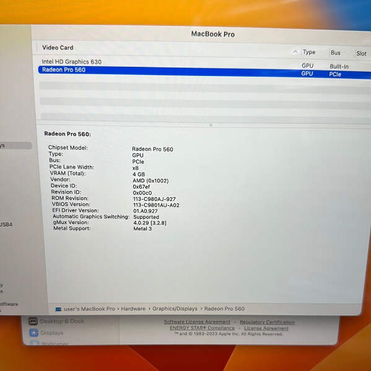Click the Bus column header
This screenshot has width=371, height=371.
point(336,53)
